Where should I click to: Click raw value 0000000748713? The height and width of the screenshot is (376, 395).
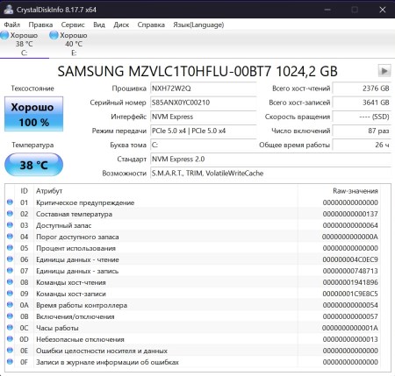coord(350,271)
